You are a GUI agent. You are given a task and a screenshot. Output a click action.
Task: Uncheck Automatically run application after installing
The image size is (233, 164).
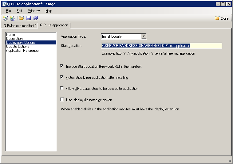62,77
